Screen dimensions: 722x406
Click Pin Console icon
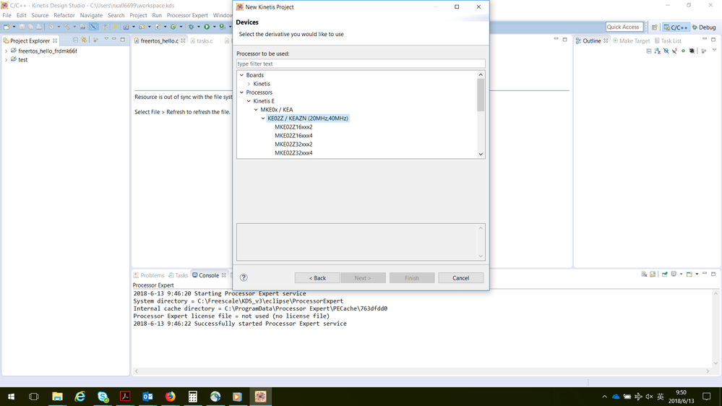click(665, 274)
